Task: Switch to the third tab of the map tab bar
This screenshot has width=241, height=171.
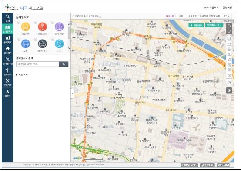Action: (192, 16)
